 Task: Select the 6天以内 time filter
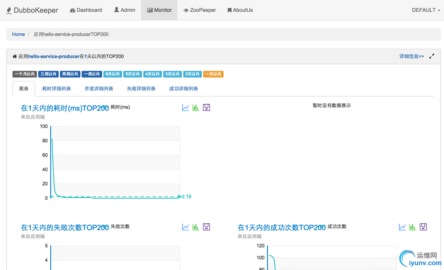coord(113,74)
